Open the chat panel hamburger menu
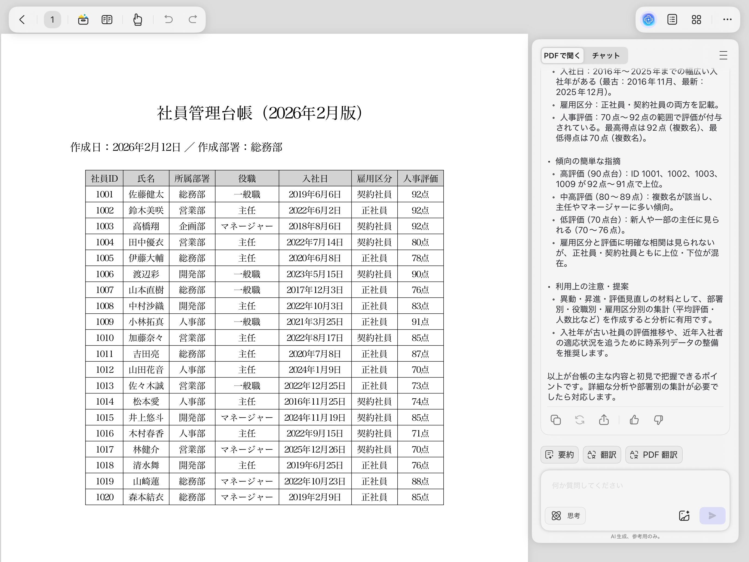The height and width of the screenshot is (562, 749). tap(723, 56)
